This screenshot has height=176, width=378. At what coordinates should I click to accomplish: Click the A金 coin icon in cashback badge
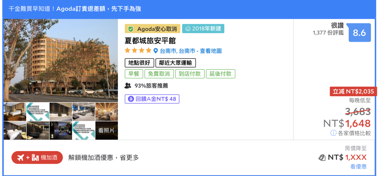[131, 99]
